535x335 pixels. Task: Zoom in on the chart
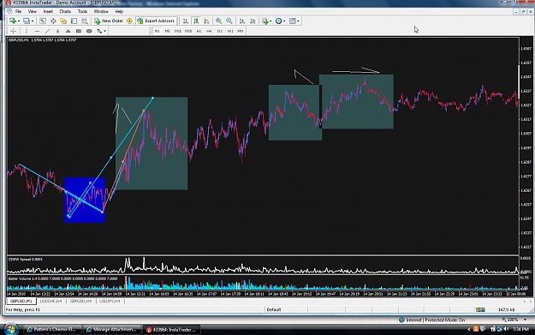click(218, 21)
